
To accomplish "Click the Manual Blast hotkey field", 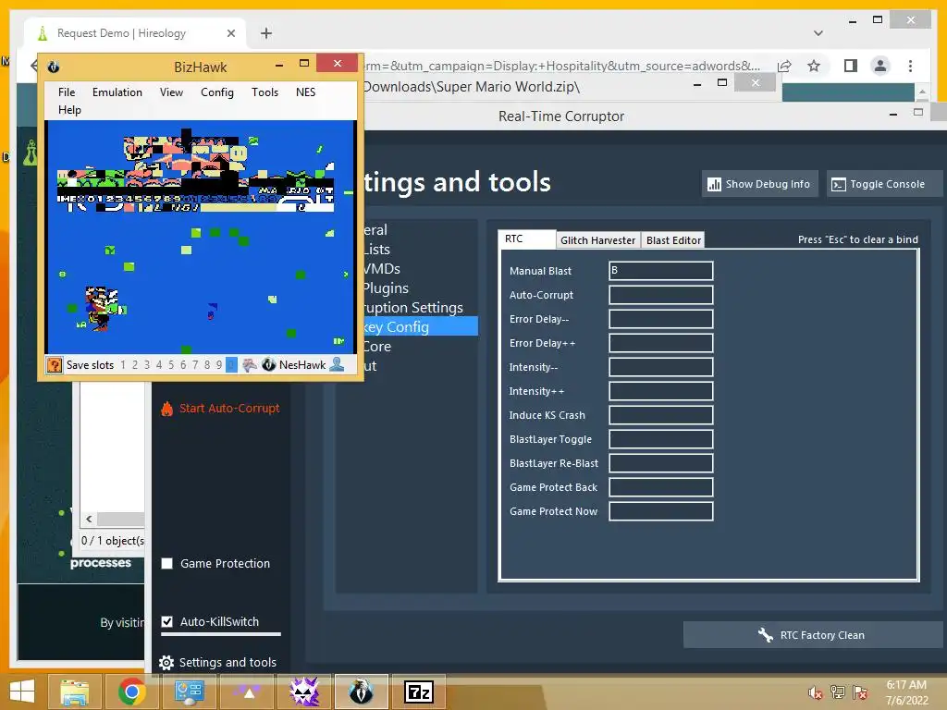I will pos(660,271).
